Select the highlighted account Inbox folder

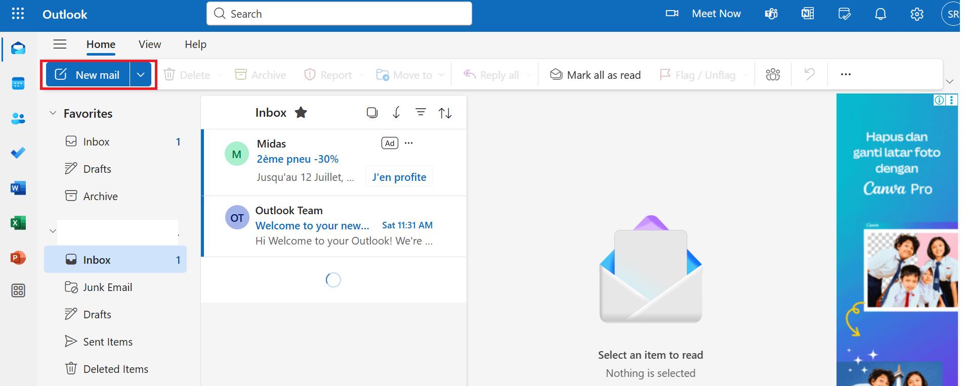coord(115,260)
